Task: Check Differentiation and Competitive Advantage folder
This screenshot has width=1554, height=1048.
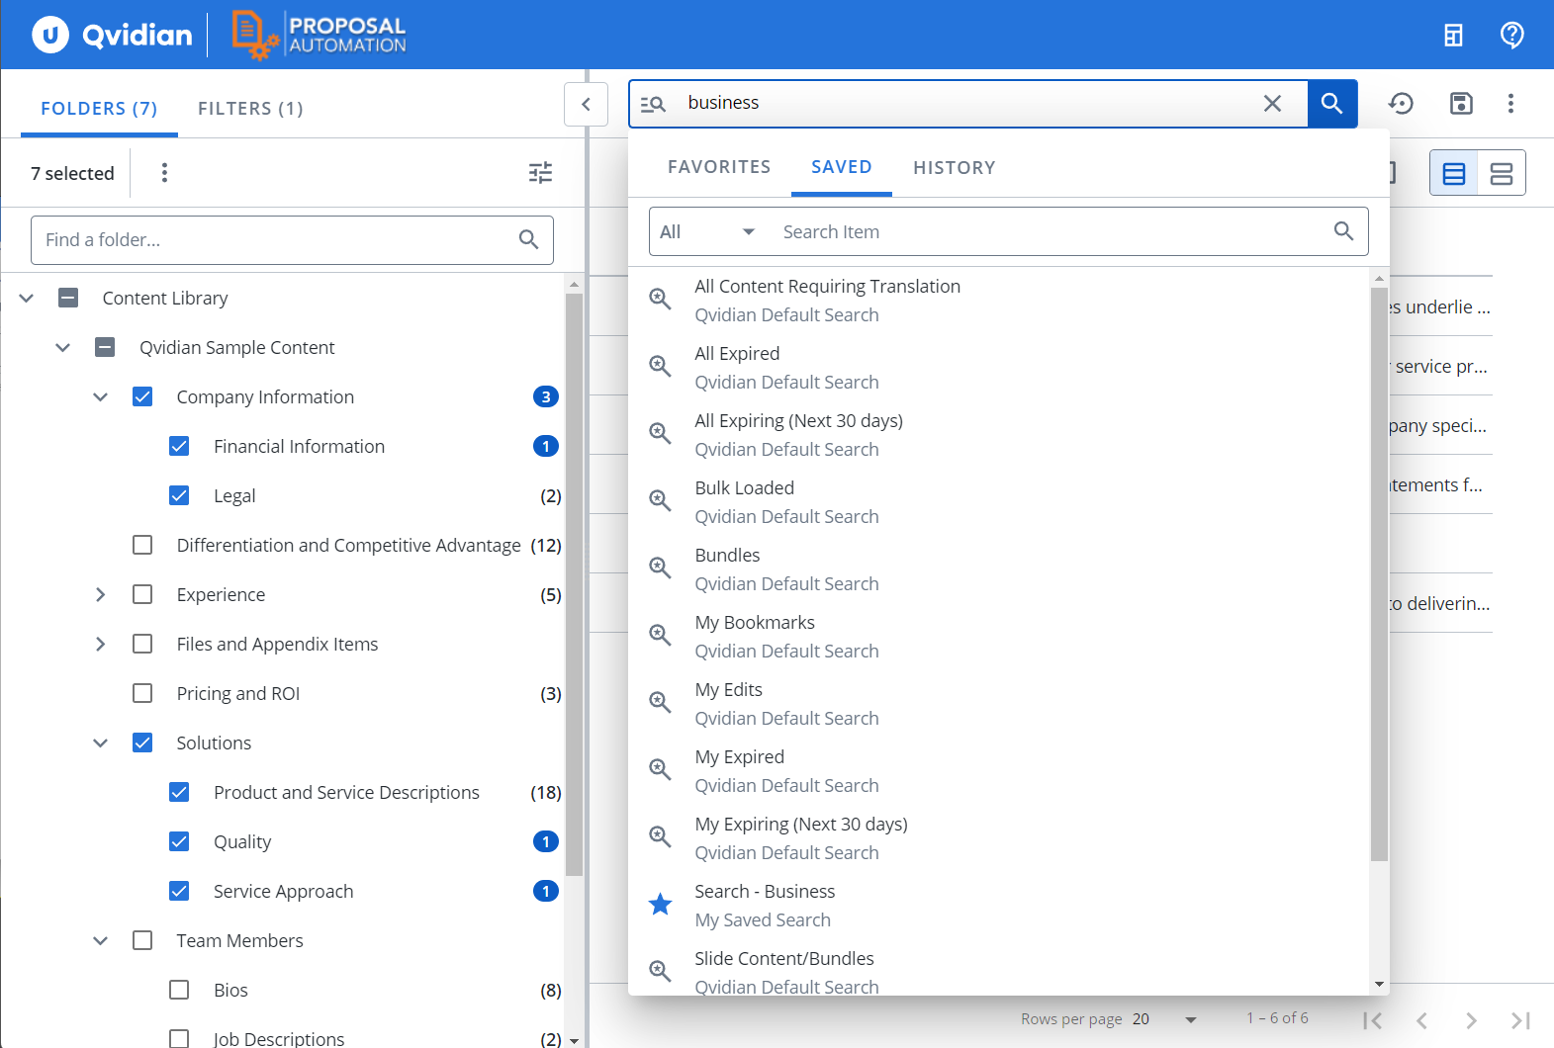Action: click(x=142, y=545)
